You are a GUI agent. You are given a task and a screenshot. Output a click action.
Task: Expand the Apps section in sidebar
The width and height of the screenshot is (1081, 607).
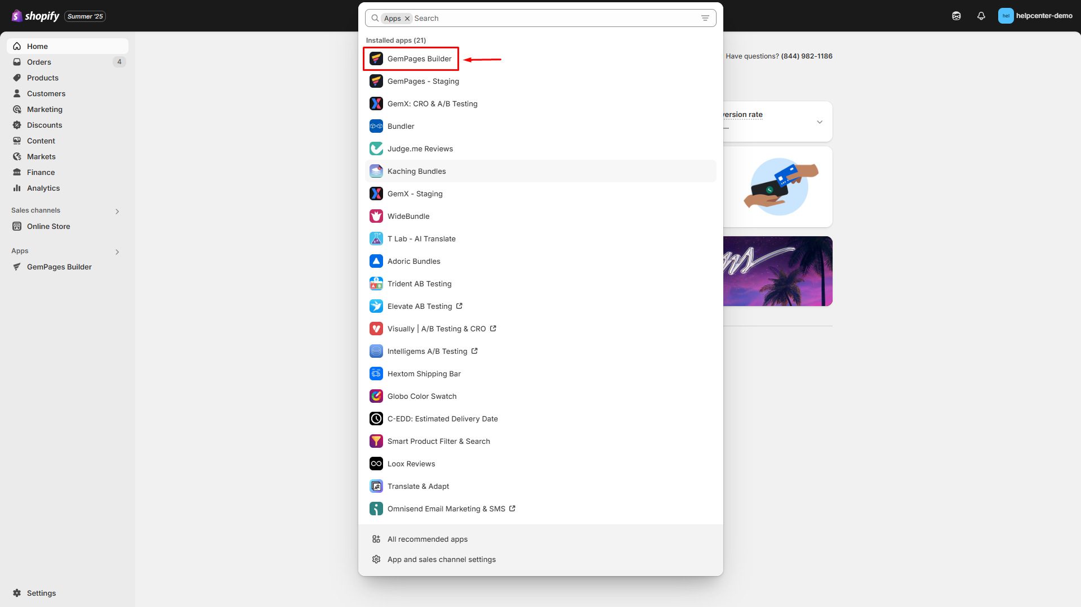tap(117, 251)
